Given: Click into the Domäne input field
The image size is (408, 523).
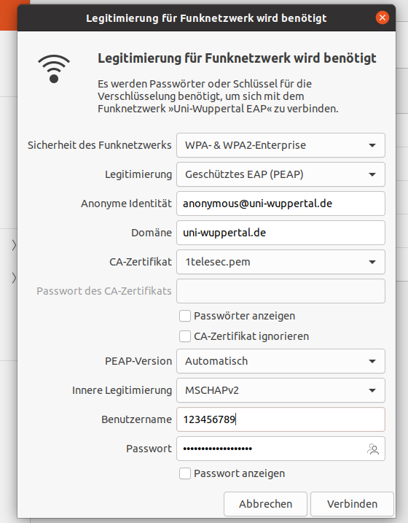Looking at the screenshot, I should (x=280, y=233).
